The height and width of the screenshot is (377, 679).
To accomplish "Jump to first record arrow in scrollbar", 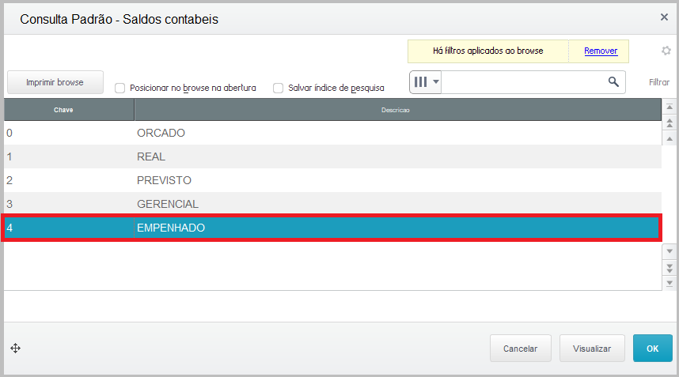I will point(670,107).
